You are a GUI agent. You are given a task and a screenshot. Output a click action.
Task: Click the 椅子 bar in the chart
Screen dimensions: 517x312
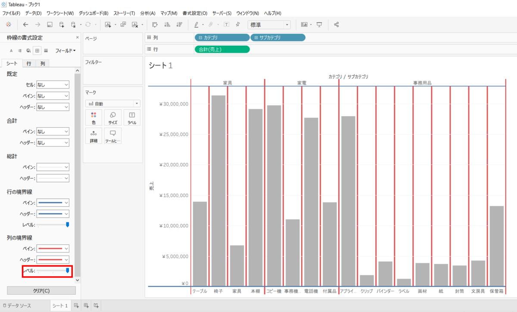coord(218,191)
